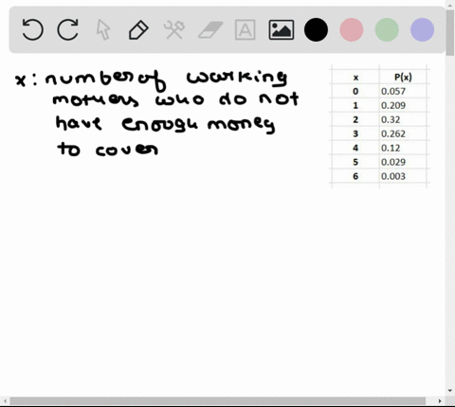Click the table cell 0.057

(403, 91)
